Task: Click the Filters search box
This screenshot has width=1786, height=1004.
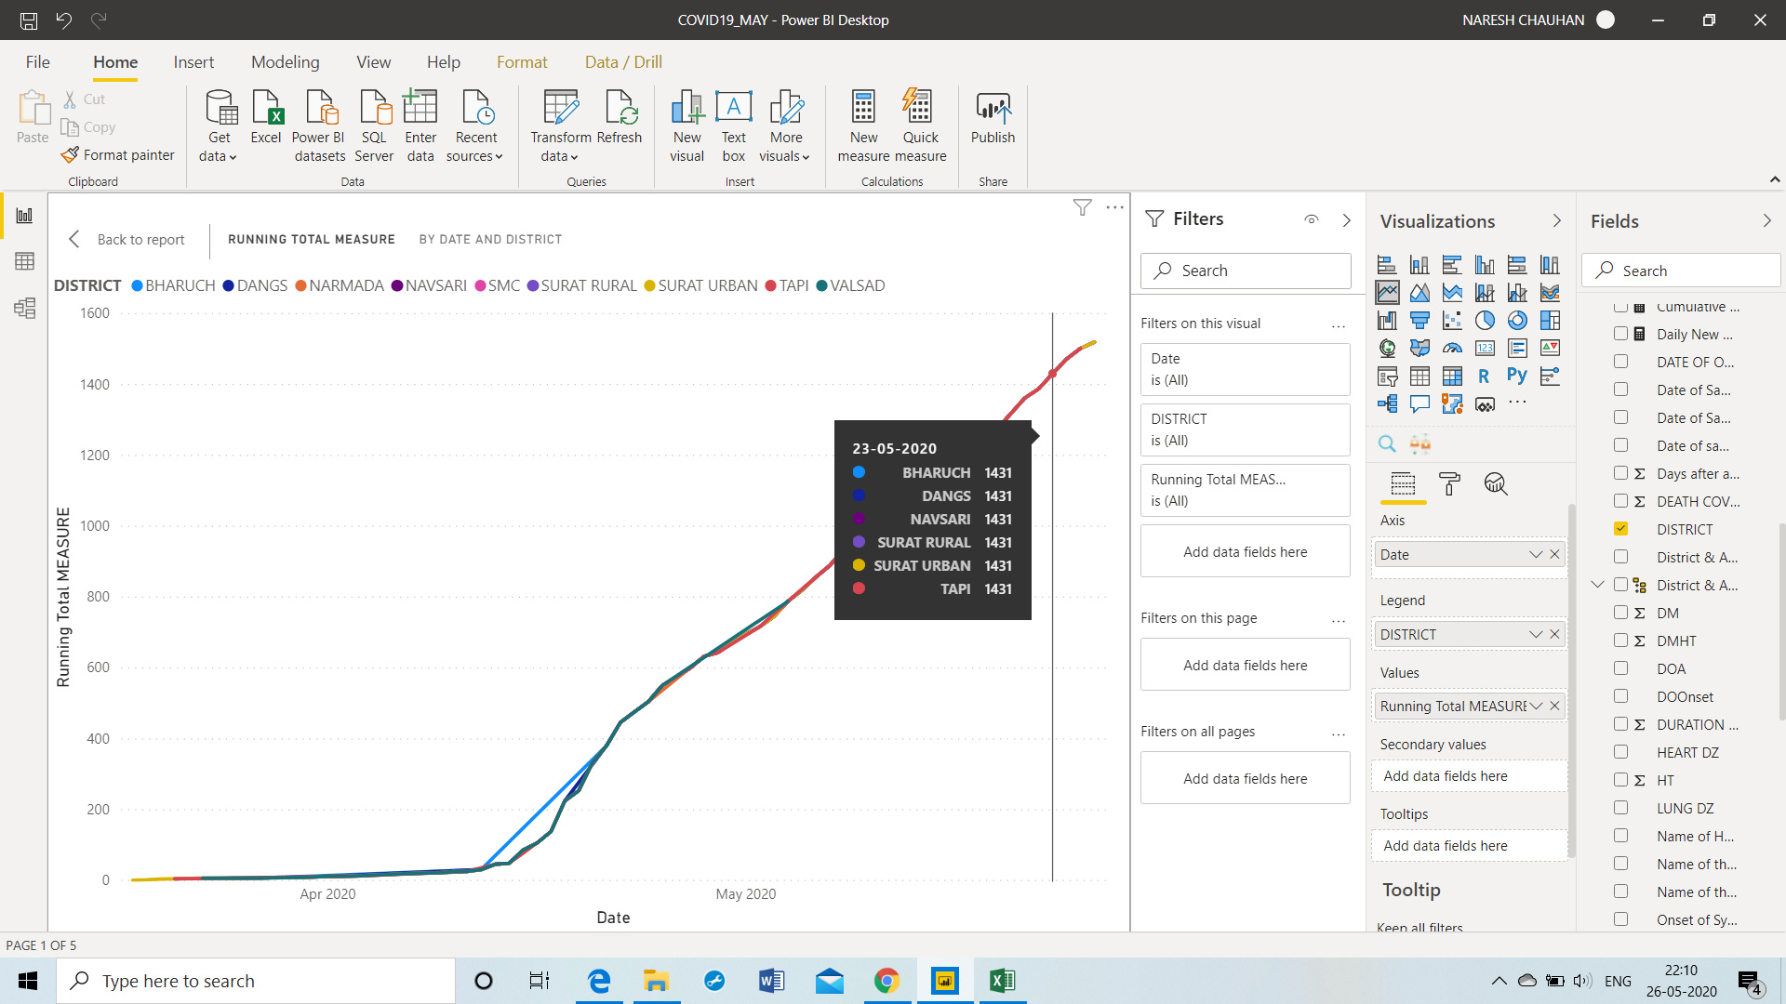Action: click(1246, 271)
